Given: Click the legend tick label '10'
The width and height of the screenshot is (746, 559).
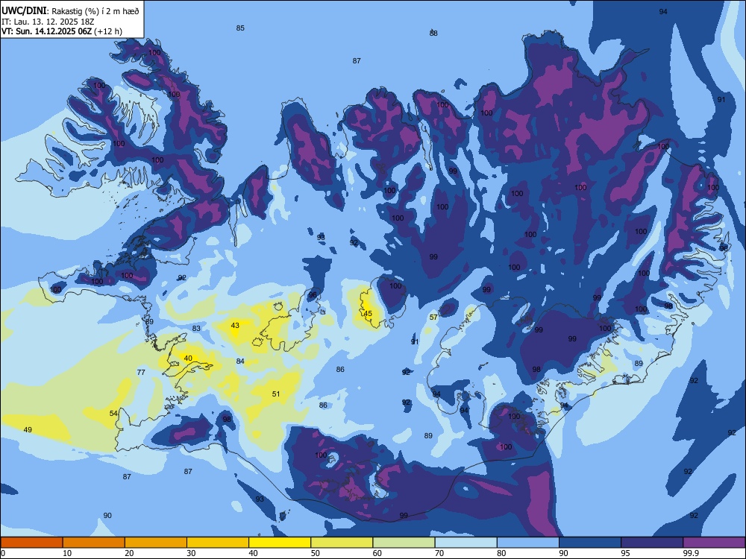Looking at the screenshot, I should (67, 553).
